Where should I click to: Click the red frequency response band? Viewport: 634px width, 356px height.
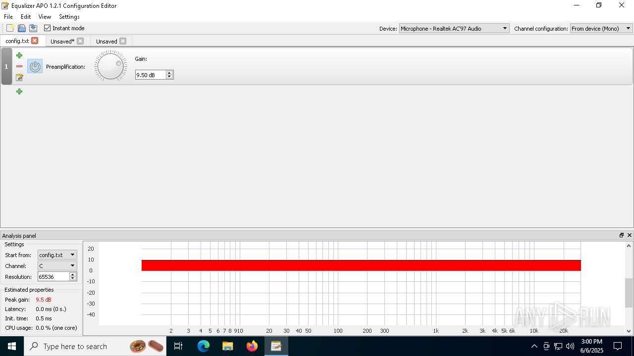(x=361, y=266)
